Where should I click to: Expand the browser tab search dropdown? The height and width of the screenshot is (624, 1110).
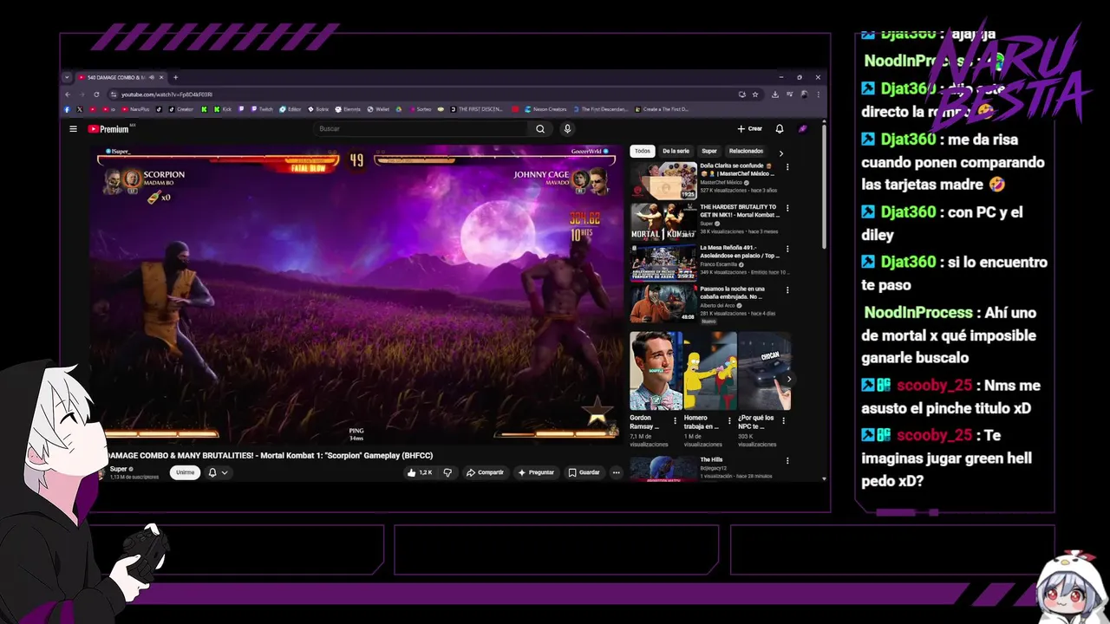(x=67, y=77)
